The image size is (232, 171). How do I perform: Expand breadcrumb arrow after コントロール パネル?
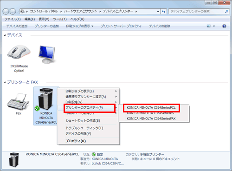click(x=61, y=12)
